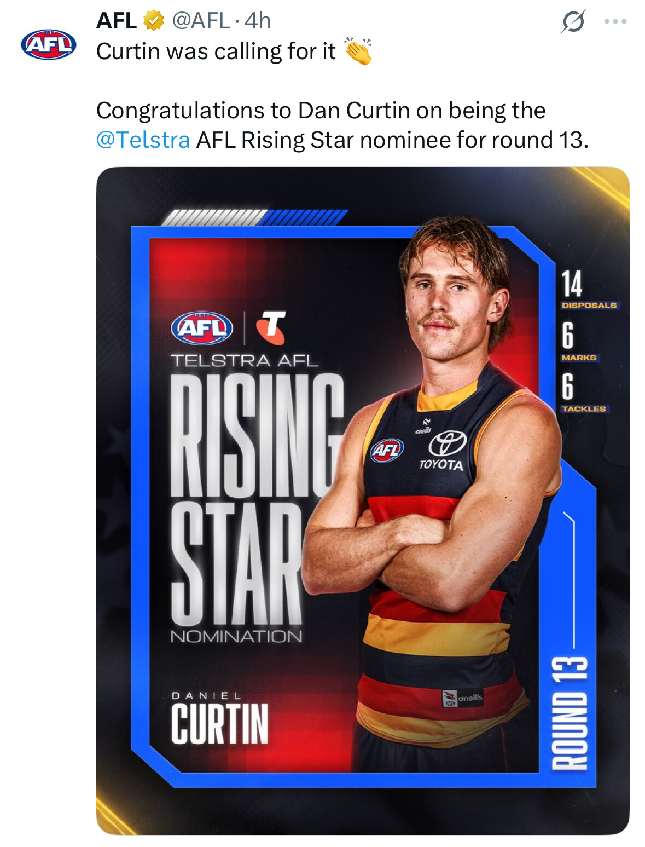The height and width of the screenshot is (847, 645).
Task: Click the gold verified badge next to AFL
Action: point(154,21)
